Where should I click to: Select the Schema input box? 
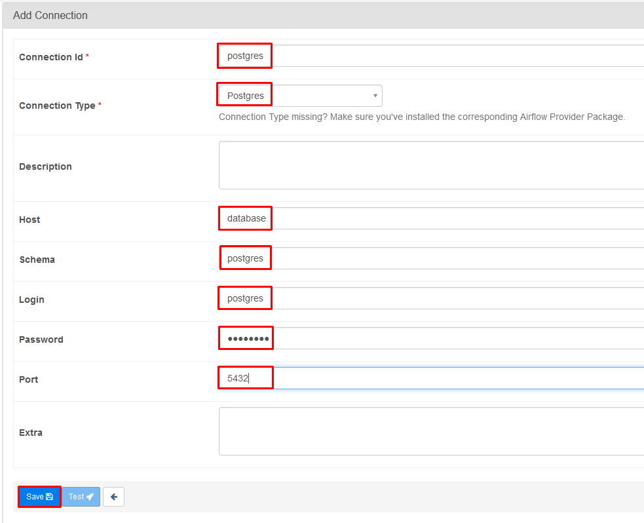coord(245,257)
